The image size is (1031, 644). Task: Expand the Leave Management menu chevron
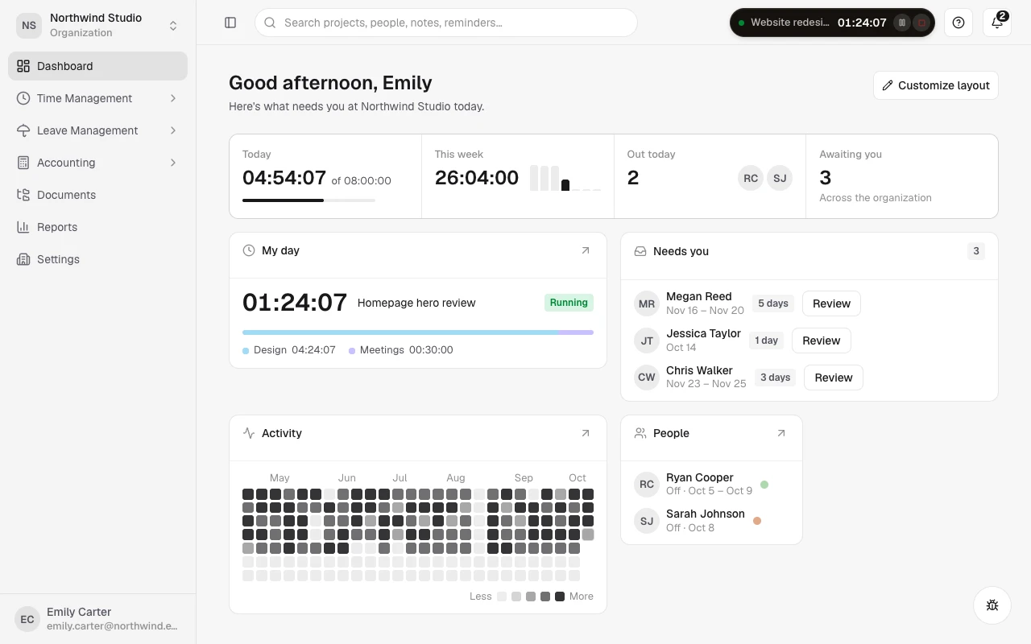[173, 130]
